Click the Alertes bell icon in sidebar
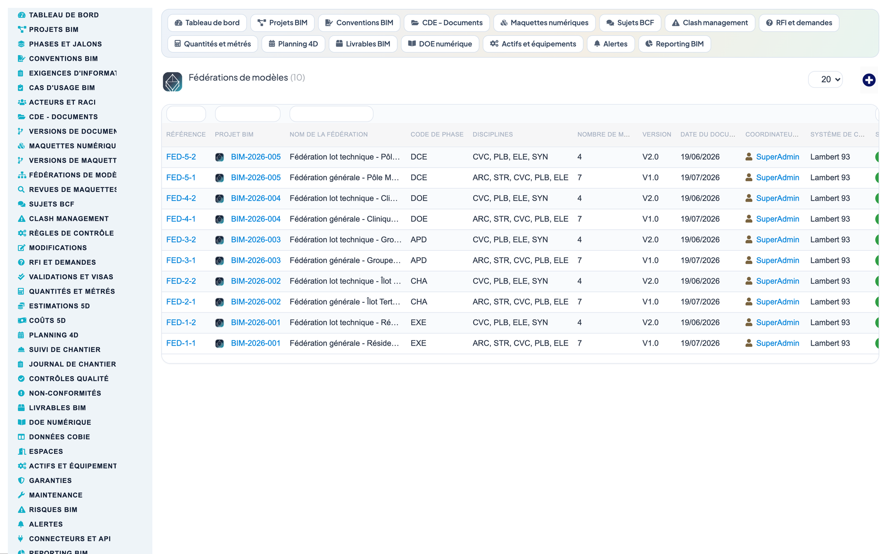The width and height of the screenshot is (896, 554). (21, 524)
